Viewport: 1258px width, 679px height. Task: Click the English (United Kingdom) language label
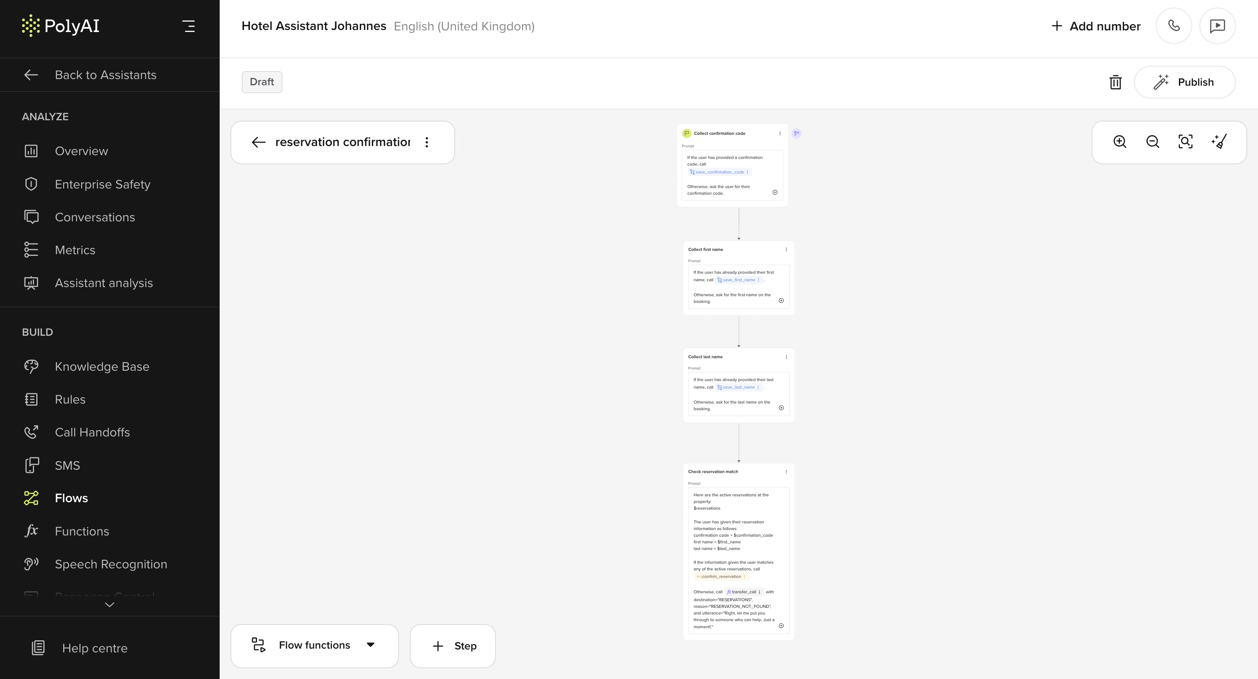464,26
